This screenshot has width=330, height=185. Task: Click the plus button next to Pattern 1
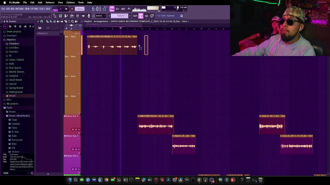point(130,16)
